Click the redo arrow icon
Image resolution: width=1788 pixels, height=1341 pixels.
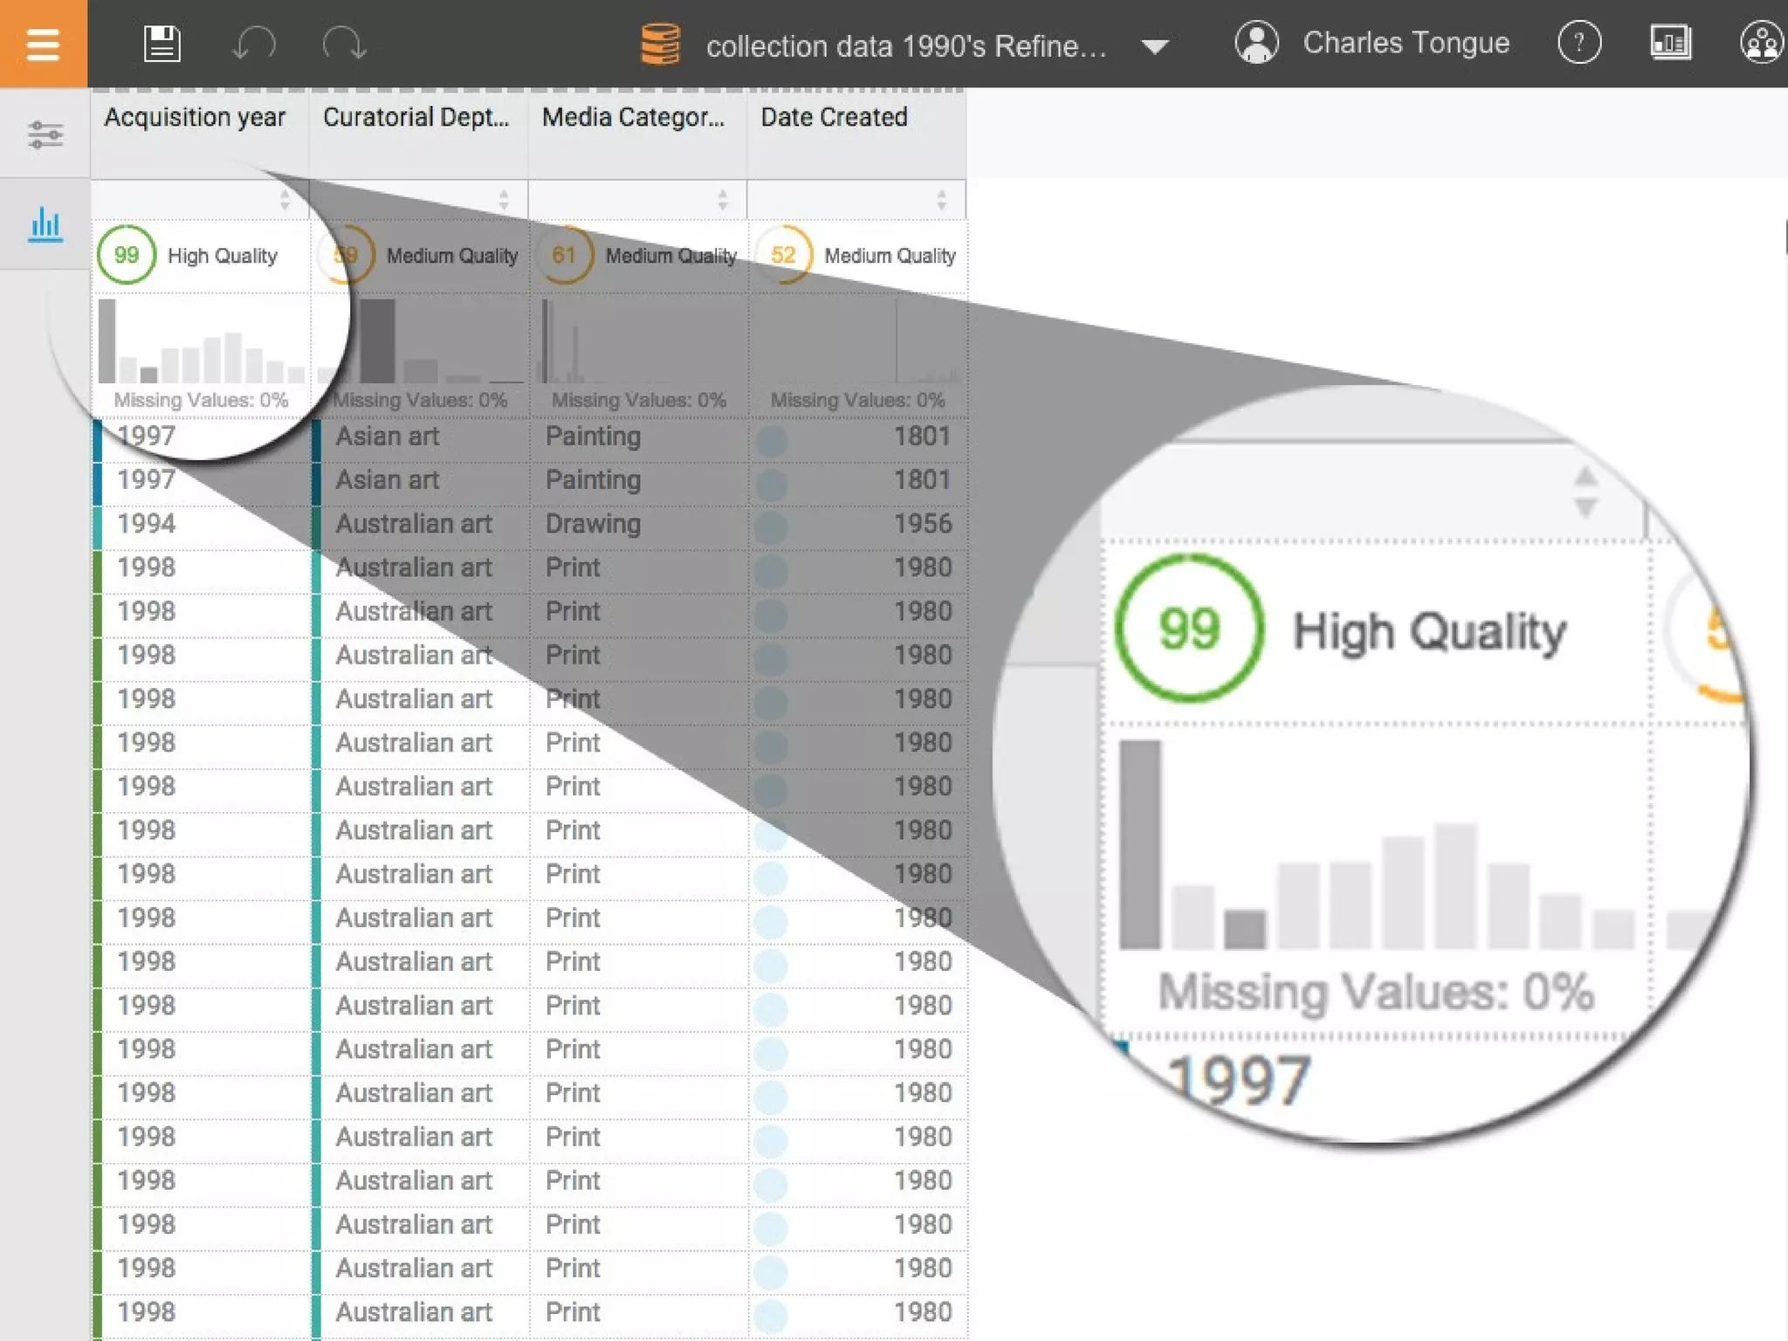(x=343, y=44)
